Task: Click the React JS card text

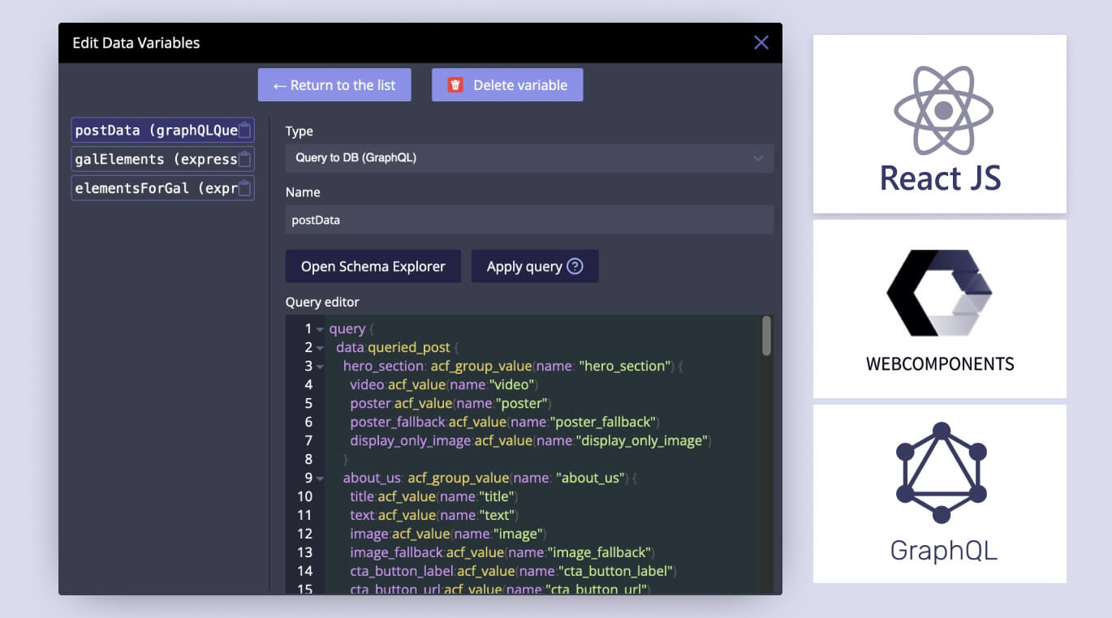Action: [x=940, y=178]
